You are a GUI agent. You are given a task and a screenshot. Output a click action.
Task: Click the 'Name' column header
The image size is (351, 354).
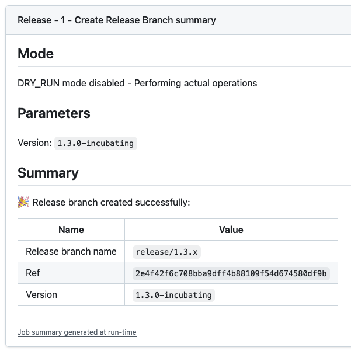71,230
